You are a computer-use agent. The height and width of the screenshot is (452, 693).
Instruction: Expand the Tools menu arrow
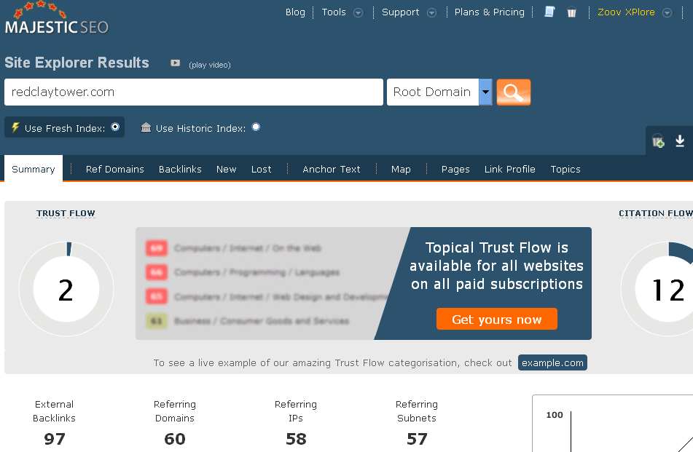coord(359,13)
